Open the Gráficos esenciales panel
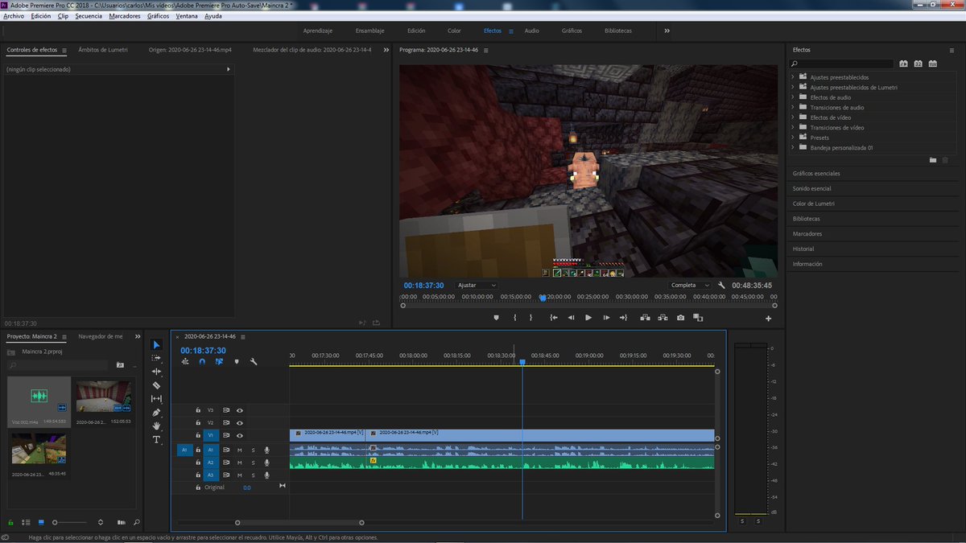 coord(816,173)
